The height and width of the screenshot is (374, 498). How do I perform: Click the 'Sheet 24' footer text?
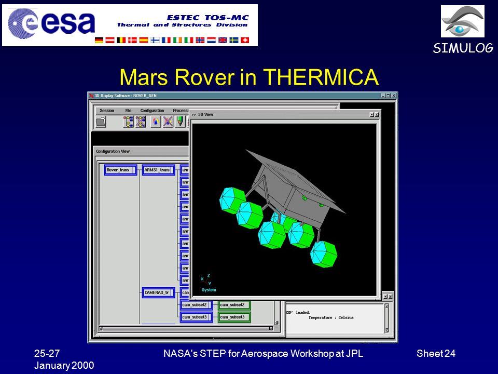(x=436, y=353)
